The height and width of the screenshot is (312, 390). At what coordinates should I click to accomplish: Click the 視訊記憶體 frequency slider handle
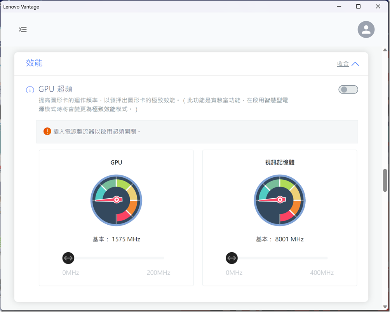(x=232, y=258)
